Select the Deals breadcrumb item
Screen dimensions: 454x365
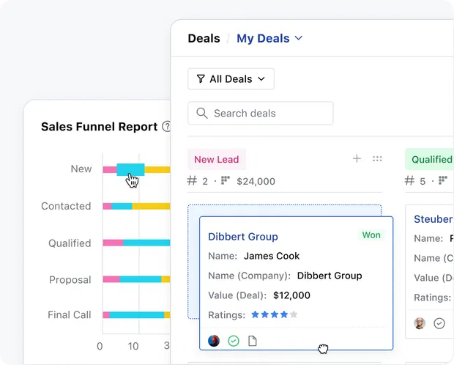pos(204,39)
